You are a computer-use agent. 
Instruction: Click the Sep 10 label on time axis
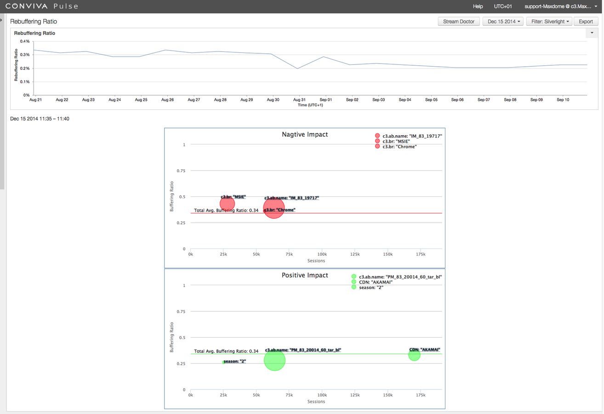[563, 99]
